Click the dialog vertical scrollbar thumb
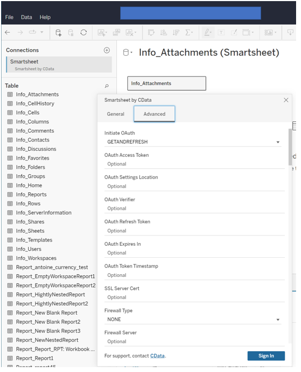This screenshot has height=372, width=301. (x=290, y=147)
